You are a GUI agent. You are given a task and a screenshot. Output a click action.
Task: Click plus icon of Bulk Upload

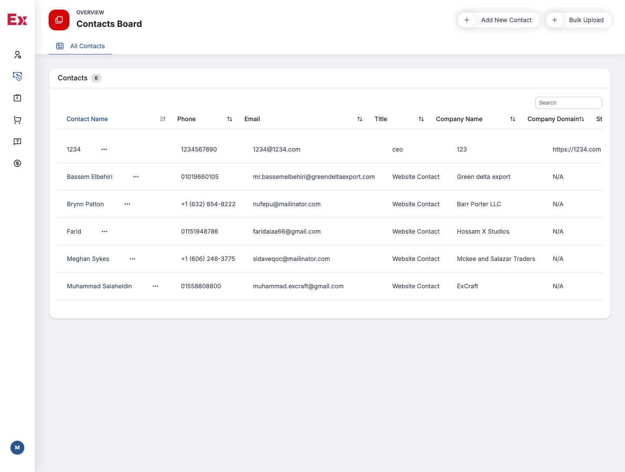[555, 20]
